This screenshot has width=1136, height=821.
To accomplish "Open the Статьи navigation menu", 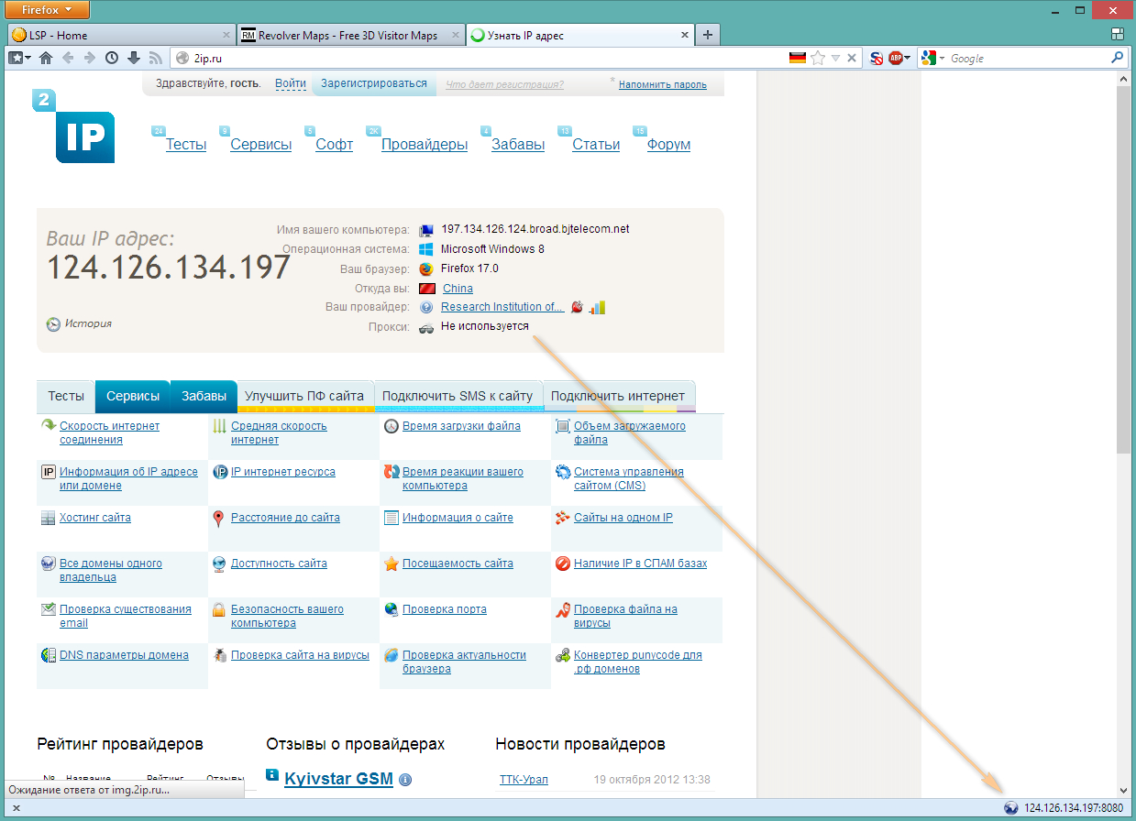I will pyautogui.click(x=596, y=145).
